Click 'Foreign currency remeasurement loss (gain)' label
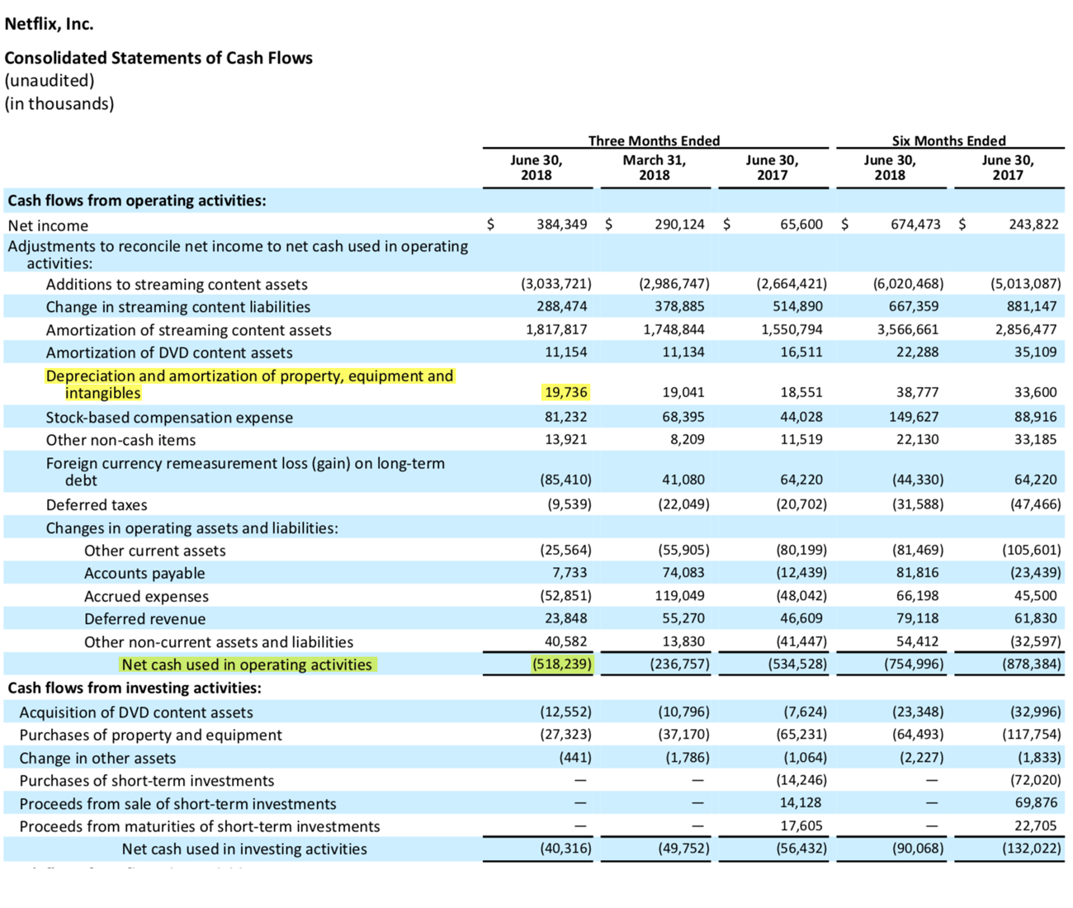Image resolution: width=1073 pixels, height=908 pixels. 246,471
